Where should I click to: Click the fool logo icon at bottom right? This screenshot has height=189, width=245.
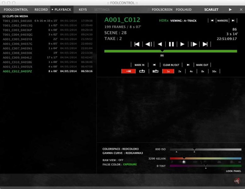tap(237, 181)
